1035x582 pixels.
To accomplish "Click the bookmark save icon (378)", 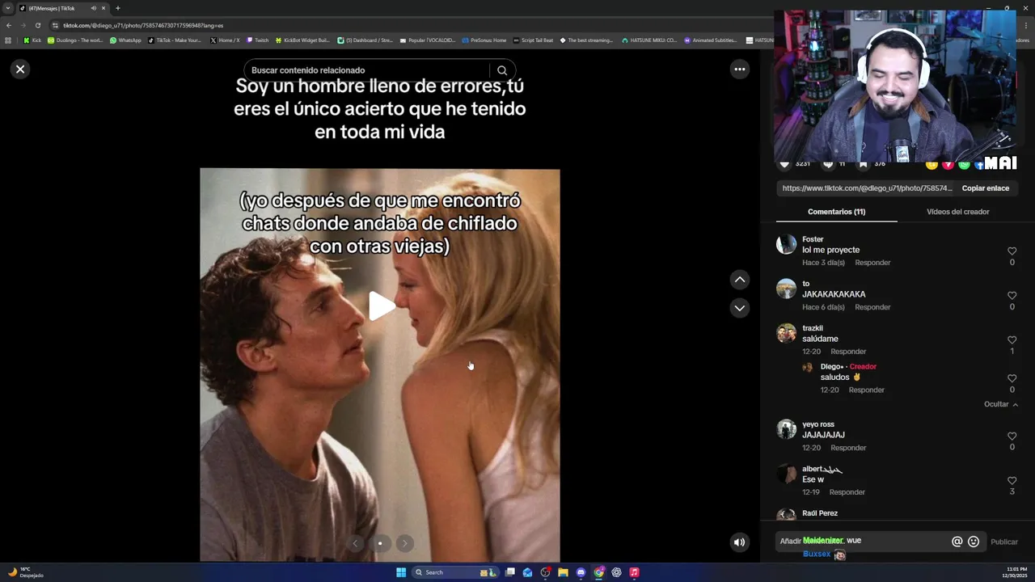I will pos(864,164).
